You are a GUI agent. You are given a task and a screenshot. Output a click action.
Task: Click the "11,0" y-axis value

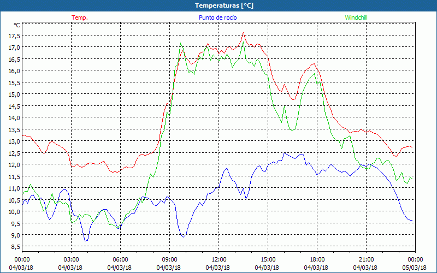[x=14, y=188]
